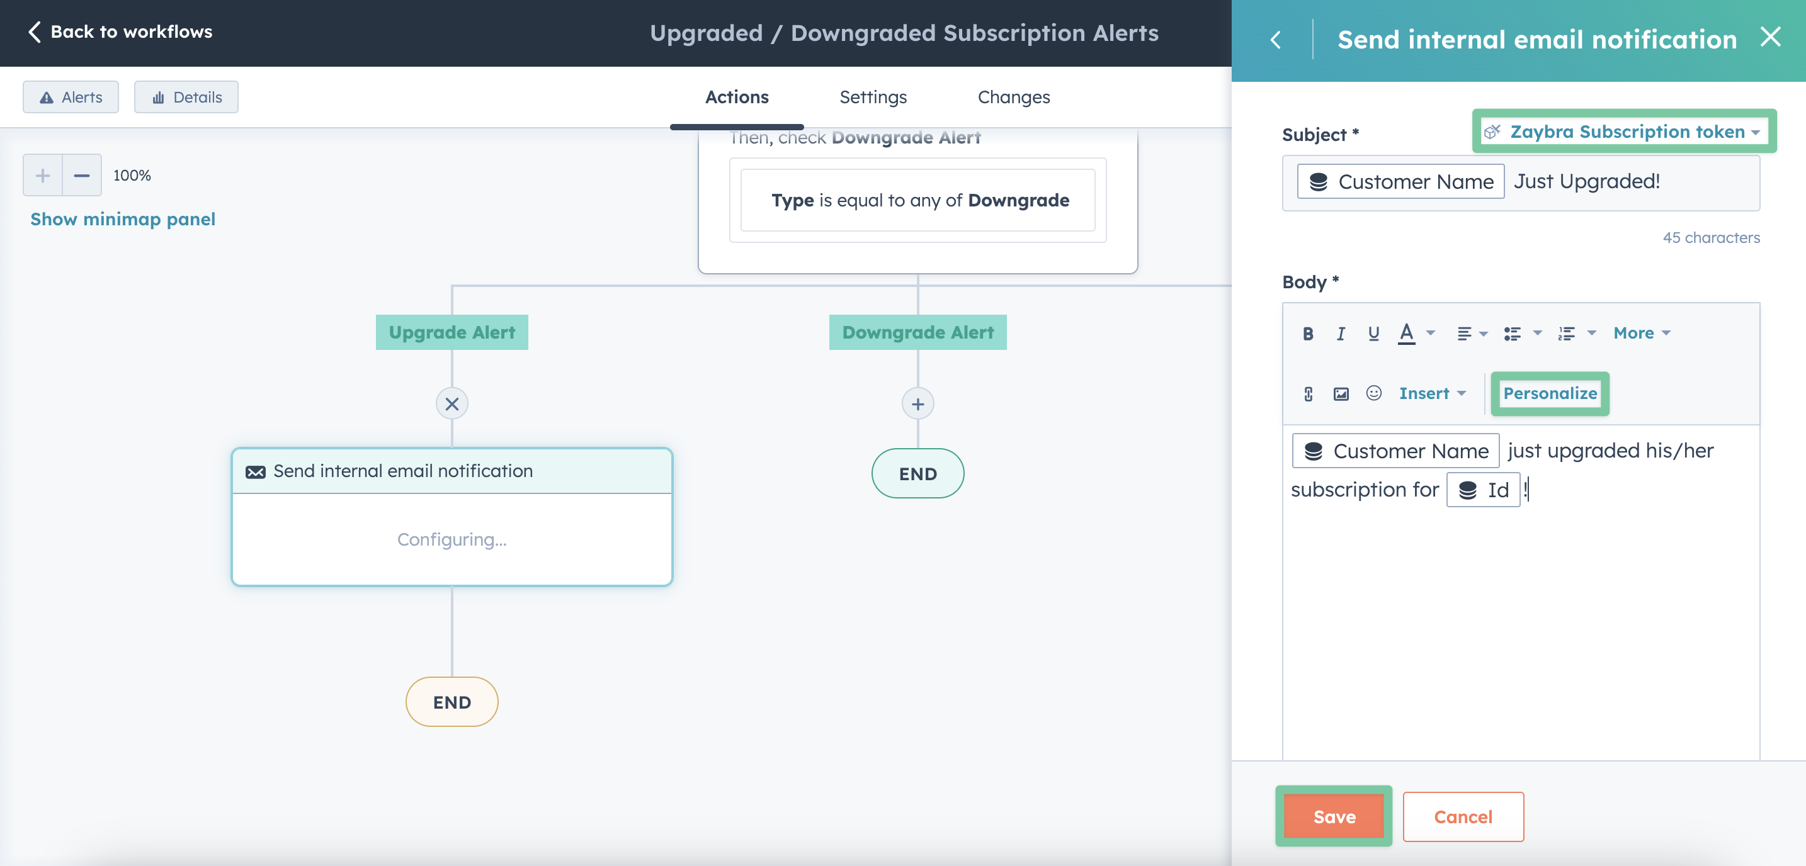This screenshot has width=1806, height=866.
Task: Click the bulleted list icon
Action: tap(1511, 334)
